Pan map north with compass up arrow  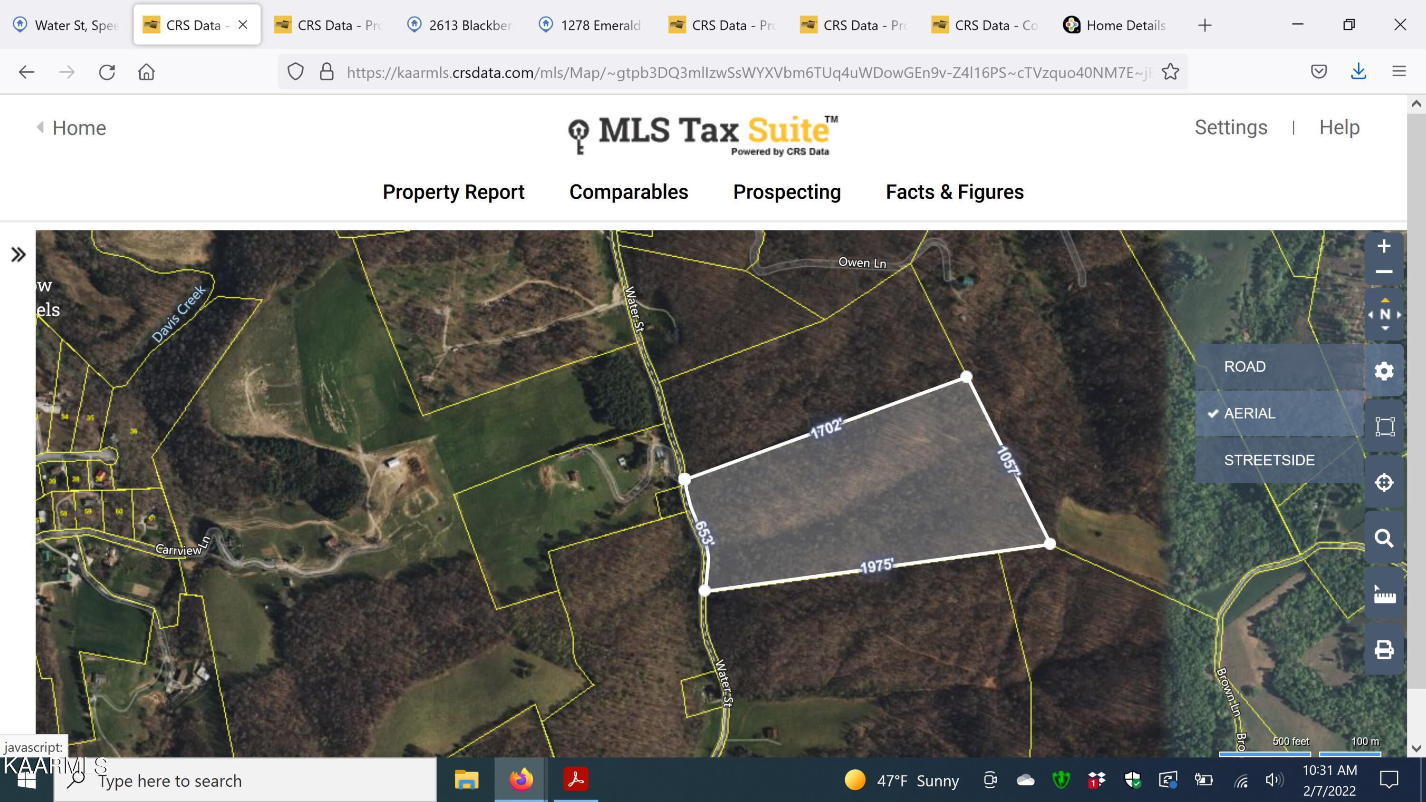click(x=1385, y=300)
